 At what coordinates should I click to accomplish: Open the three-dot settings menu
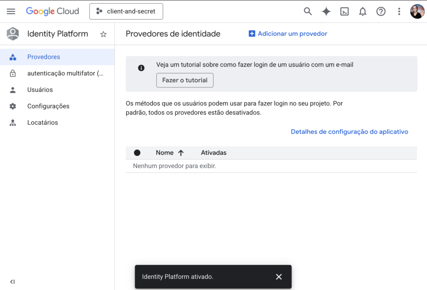399,11
